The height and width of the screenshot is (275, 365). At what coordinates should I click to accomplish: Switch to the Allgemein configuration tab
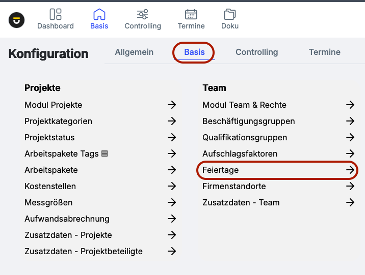click(x=134, y=52)
